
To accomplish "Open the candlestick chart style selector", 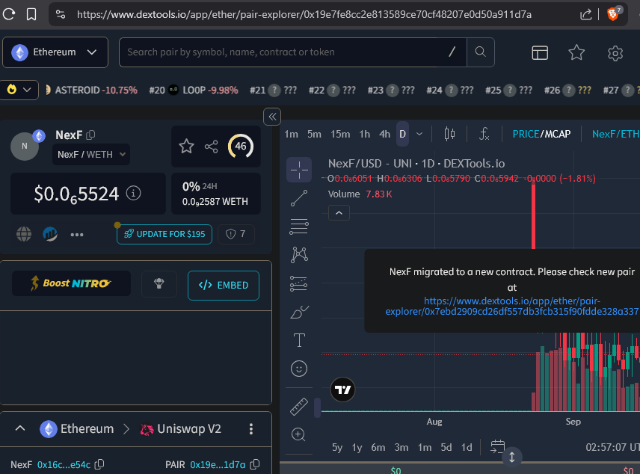I will pos(449,134).
